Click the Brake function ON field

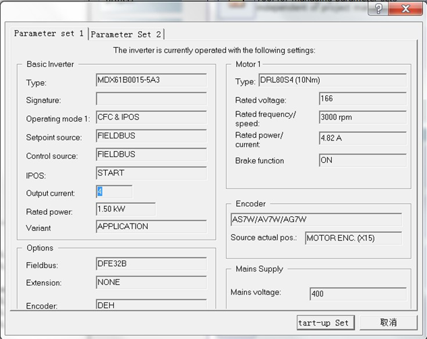(x=362, y=161)
